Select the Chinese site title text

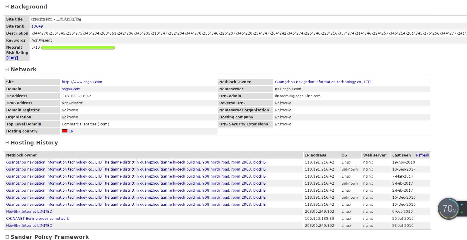pyautogui.click(x=56, y=19)
